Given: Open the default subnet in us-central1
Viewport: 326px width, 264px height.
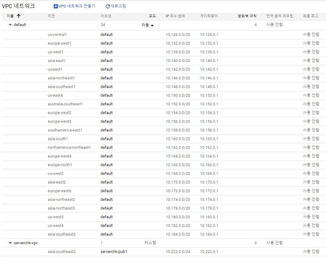Looking at the screenshot, I should pyautogui.click(x=107, y=35).
